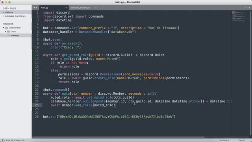Click the DatabaseHandler class name on line 6
This screenshot has height=142, width=252.
click(93, 32)
